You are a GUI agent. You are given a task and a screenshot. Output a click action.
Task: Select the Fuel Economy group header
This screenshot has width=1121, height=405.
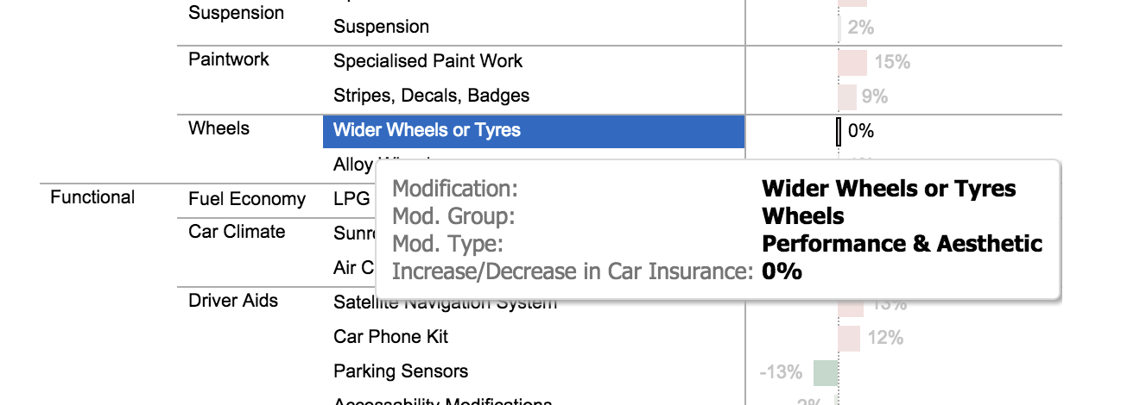pyautogui.click(x=247, y=199)
